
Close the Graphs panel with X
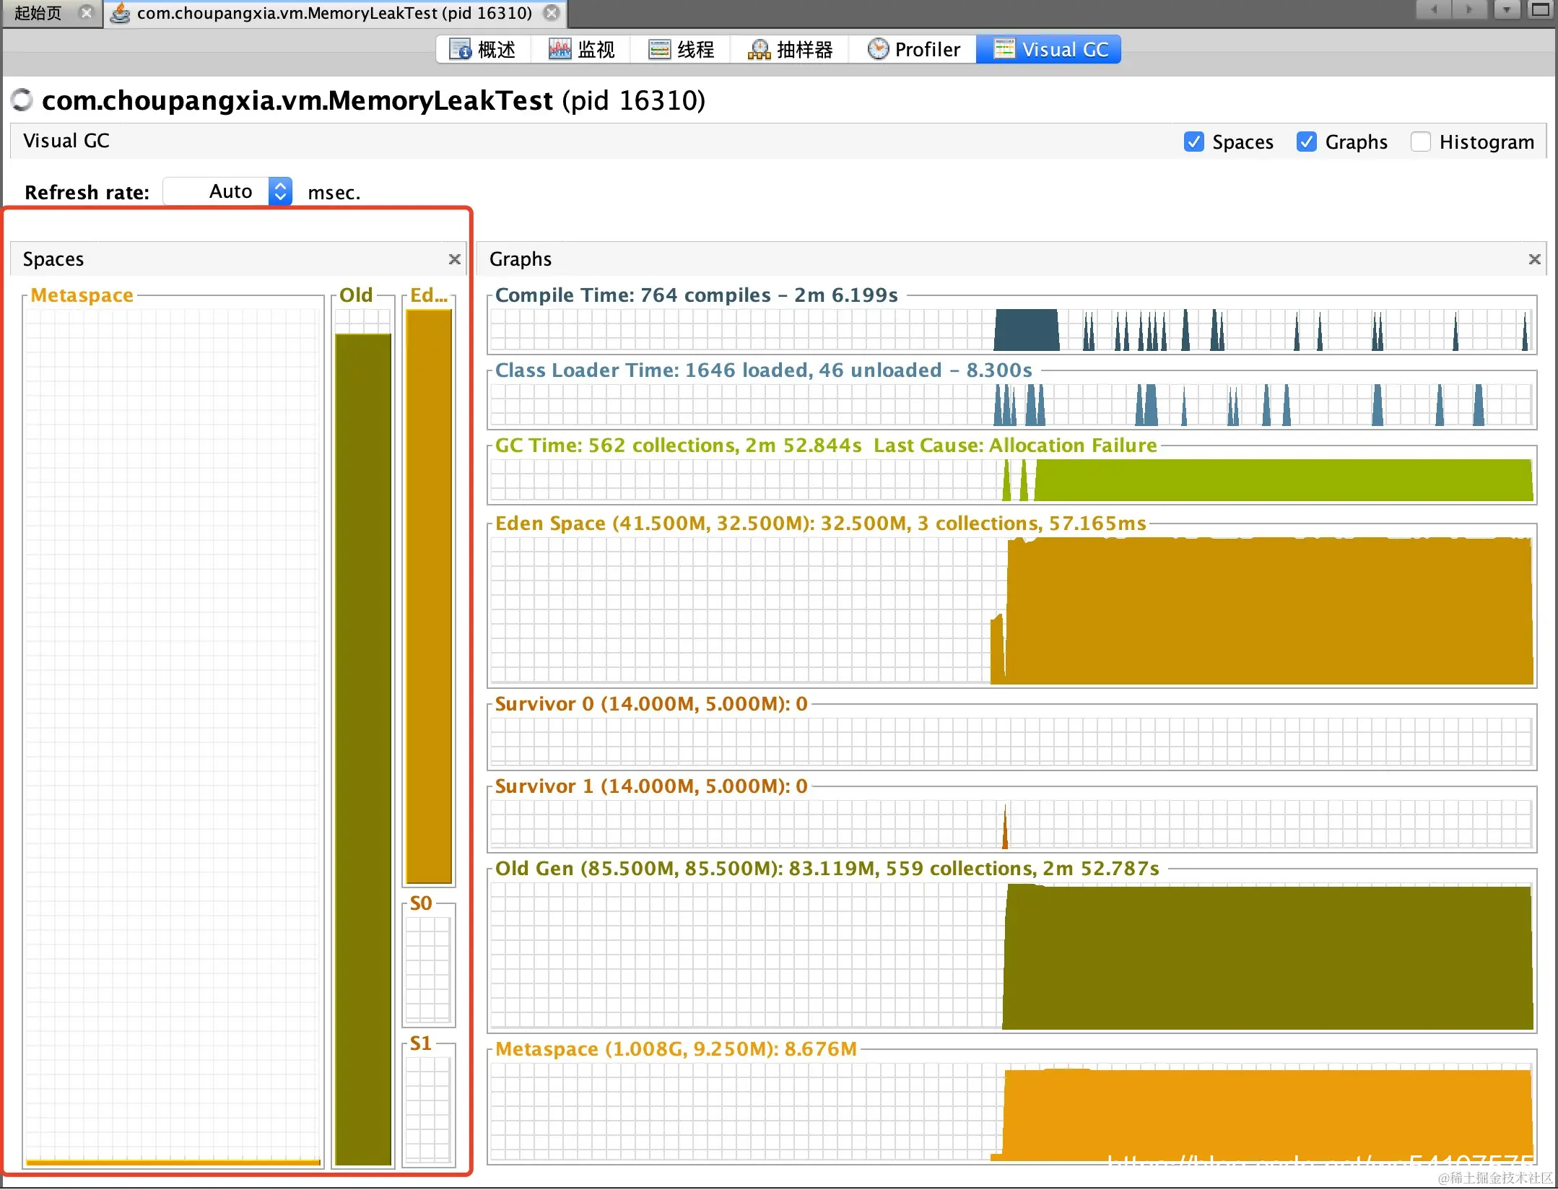click(1534, 259)
